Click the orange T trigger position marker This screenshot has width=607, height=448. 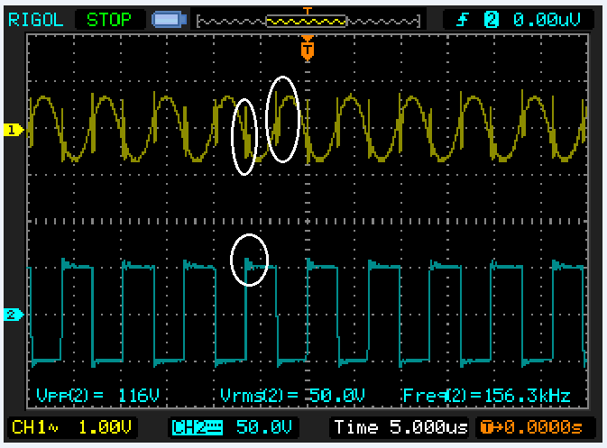[x=307, y=48]
